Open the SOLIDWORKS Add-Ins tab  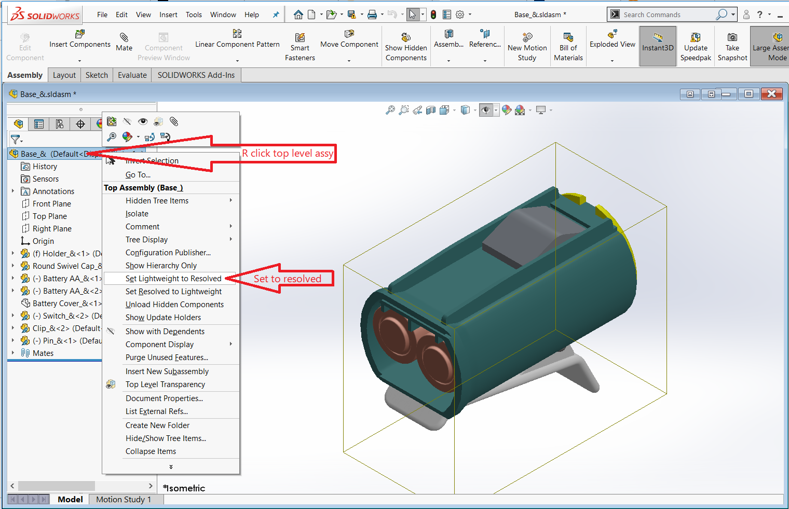tap(196, 75)
